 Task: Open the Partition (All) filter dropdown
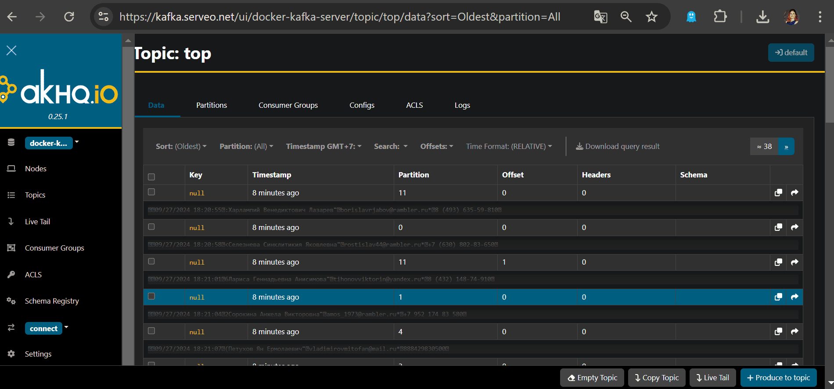[246, 147]
